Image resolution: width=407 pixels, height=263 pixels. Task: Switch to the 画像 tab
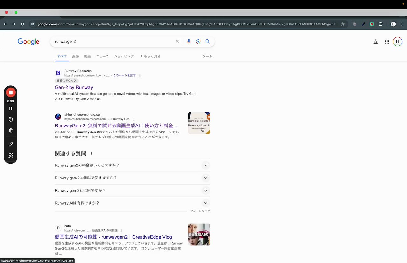coord(75,56)
